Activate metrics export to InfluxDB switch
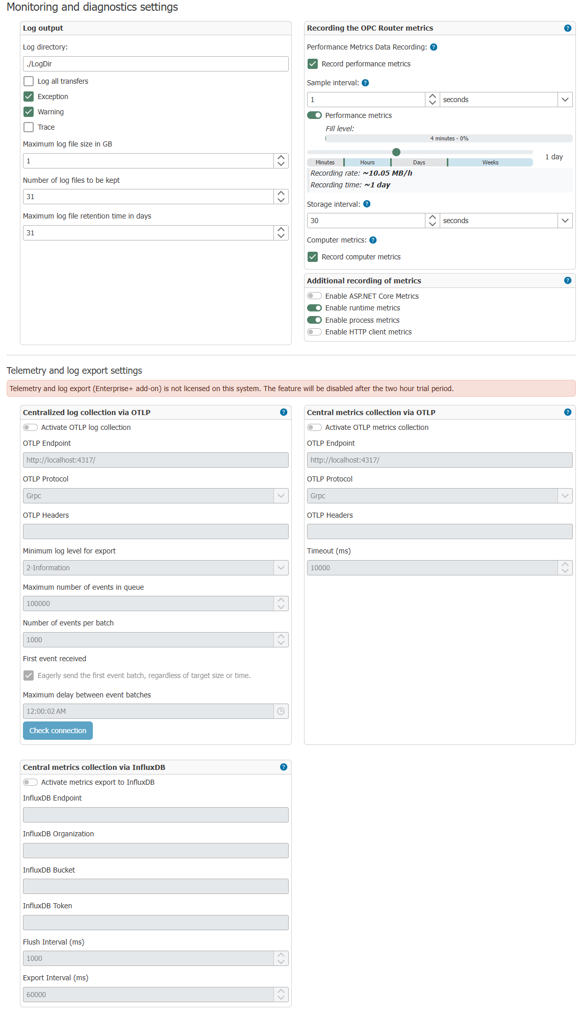The height and width of the screenshot is (1015, 582). [x=30, y=782]
